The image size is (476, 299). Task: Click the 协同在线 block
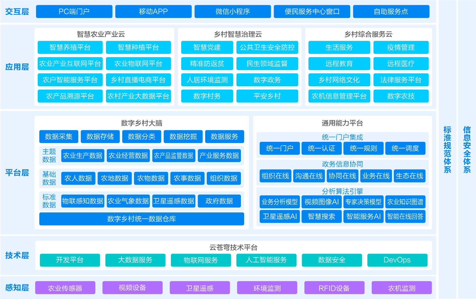click(x=342, y=176)
